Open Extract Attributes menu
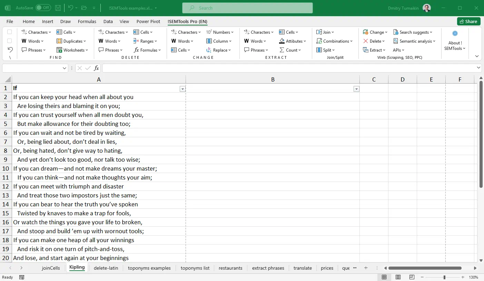Screen dimensions: 484x281 [293, 41]
